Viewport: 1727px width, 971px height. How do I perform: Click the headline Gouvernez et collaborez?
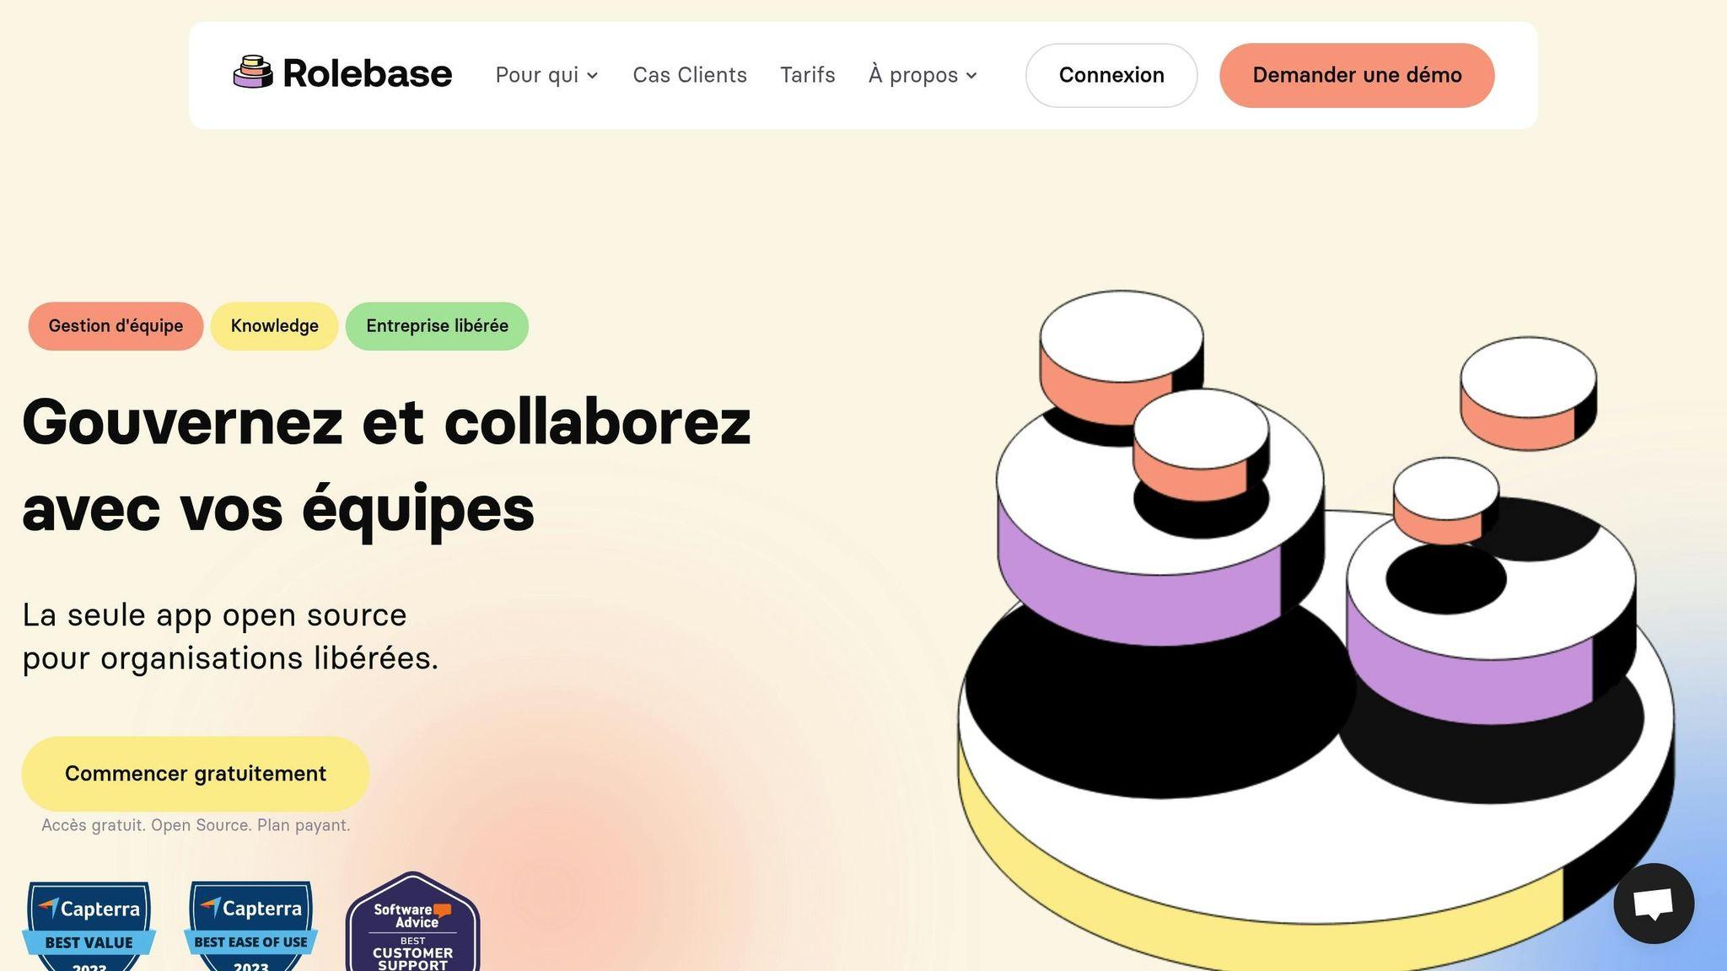386,421
